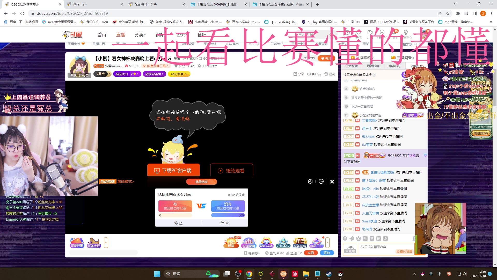The image size is (497, 280).
Task: Click the 分享 share icon
Action: pos(298,74)
